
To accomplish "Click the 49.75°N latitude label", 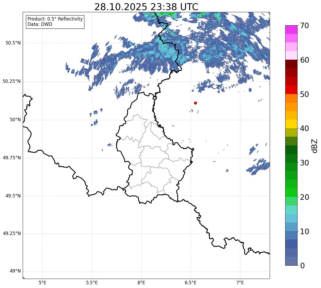I will pyautogui.click(x=11, y=158).
